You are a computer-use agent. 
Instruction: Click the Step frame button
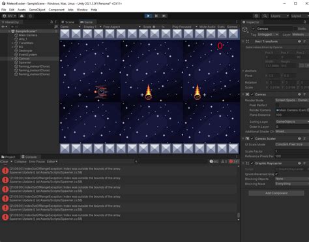point(164,16)
